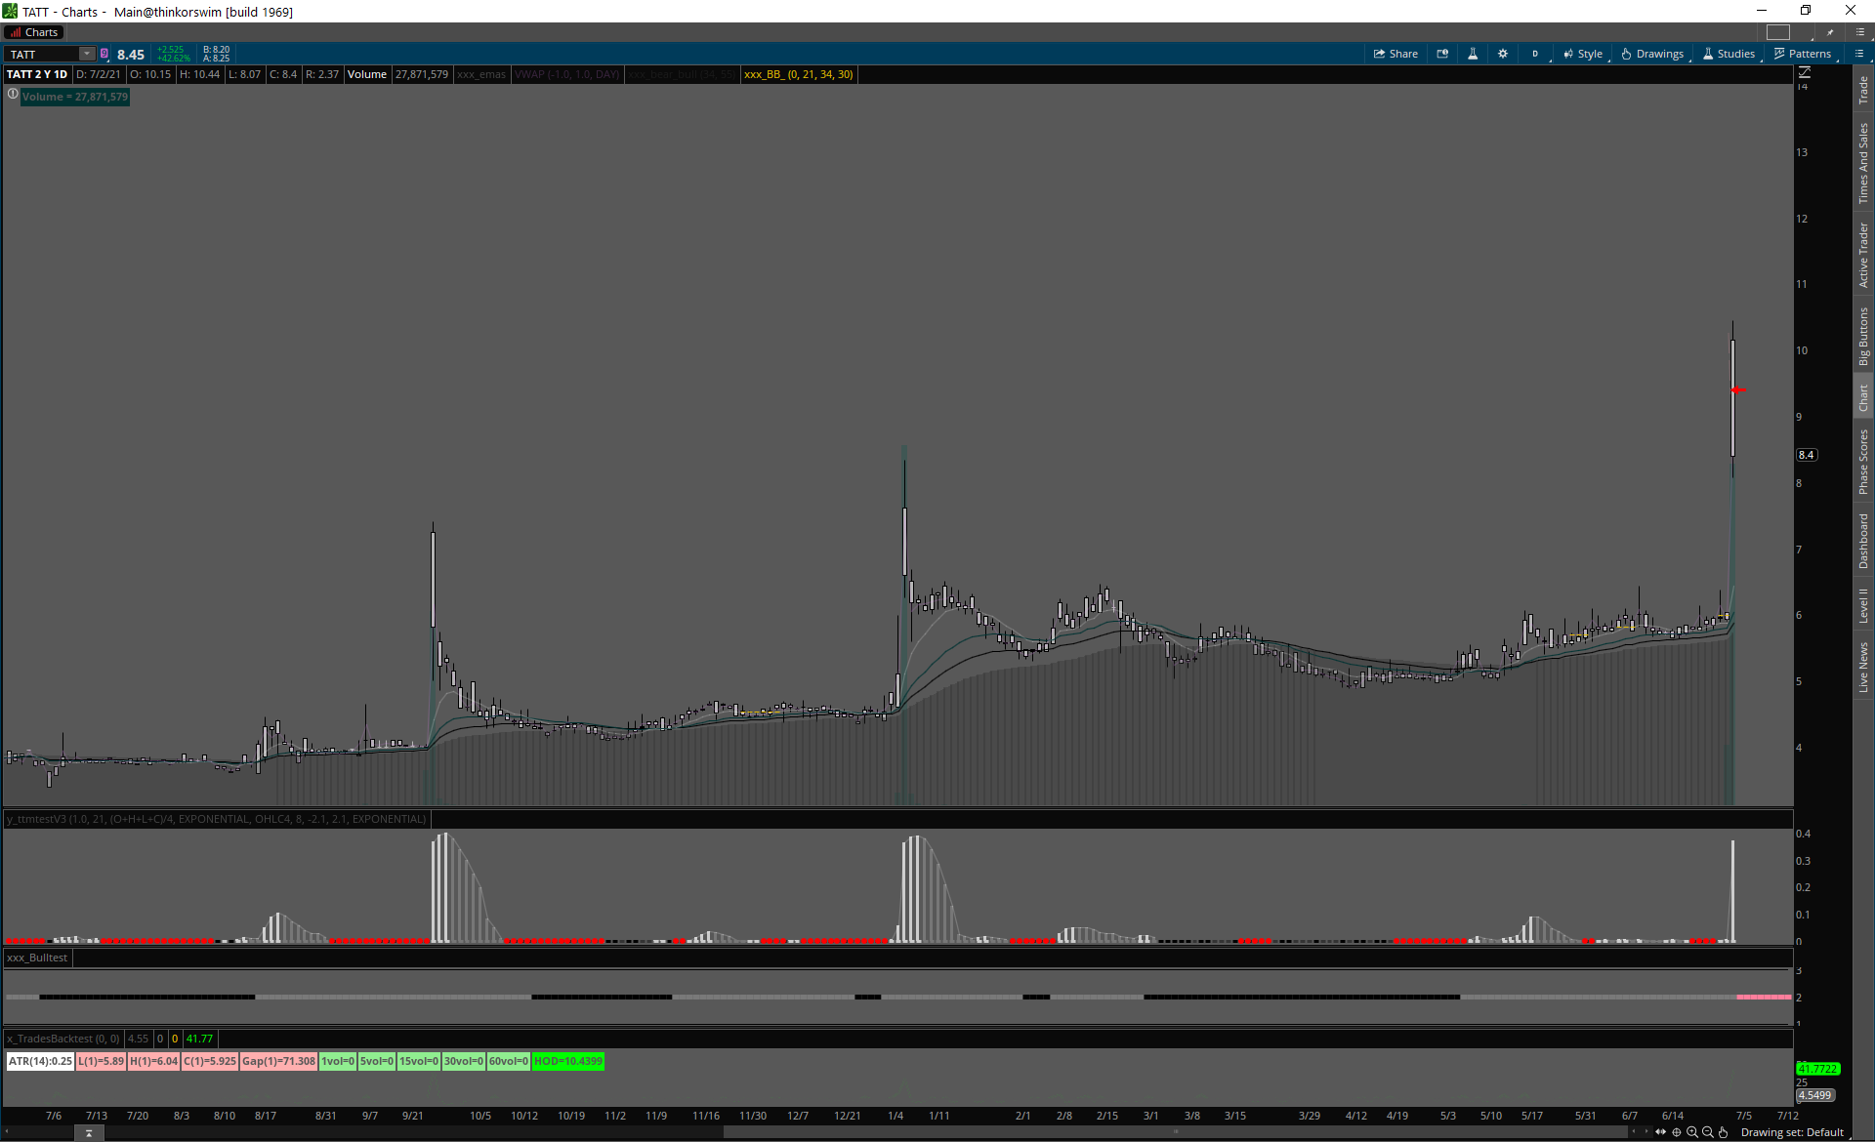Open the TATT symbol dropdown arrow
Image resolution: width=1875 pixels, height=1142 pixels.
click(x=87, y=54)
